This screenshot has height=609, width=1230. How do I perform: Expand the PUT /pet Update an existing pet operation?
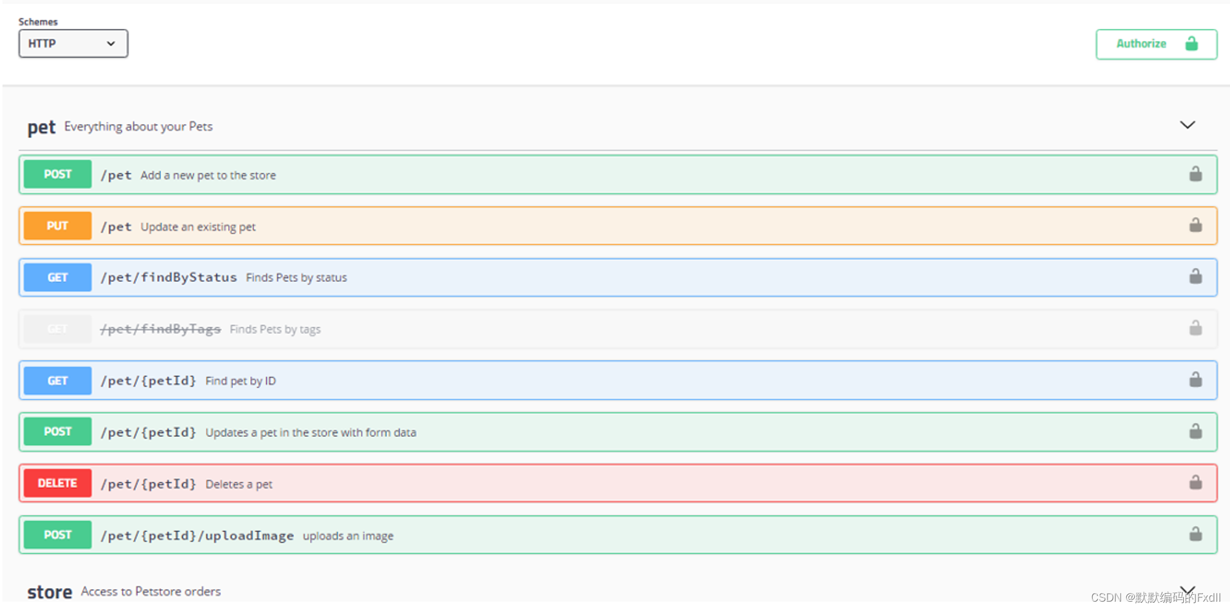point(430,225)
